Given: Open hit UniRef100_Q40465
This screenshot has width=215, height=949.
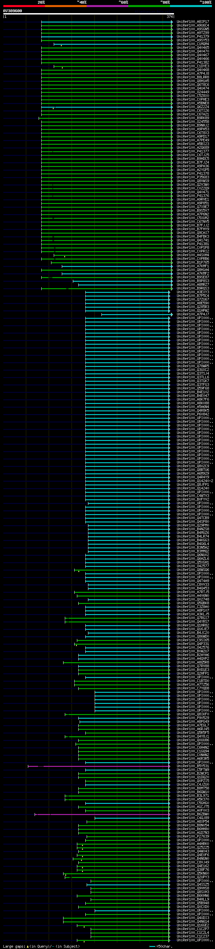Looking at the screenshot, I should (x=193, y=47).
